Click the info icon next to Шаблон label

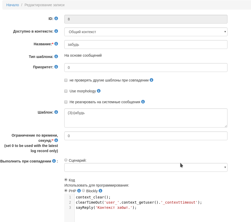pos(56,112)
